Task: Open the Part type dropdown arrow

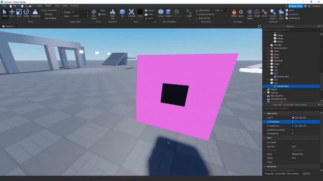Action: pyautogui.click(x=122, y=19)
